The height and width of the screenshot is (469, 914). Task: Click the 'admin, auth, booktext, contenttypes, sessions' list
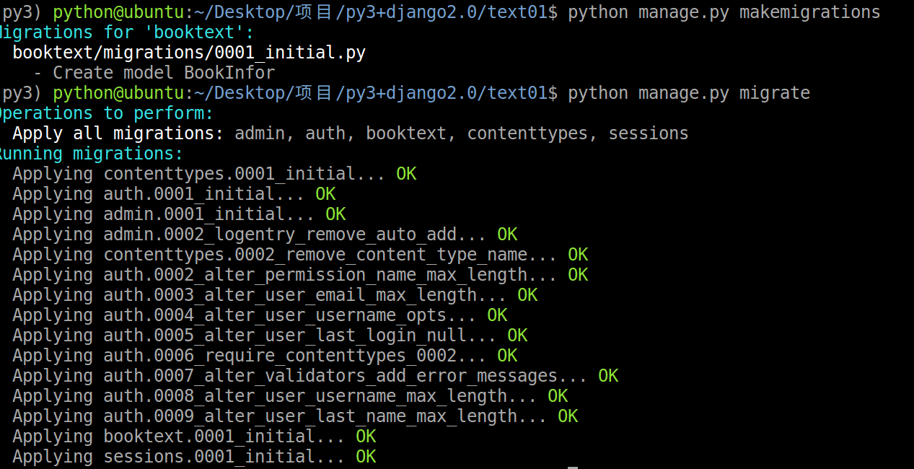click(462, 133)
